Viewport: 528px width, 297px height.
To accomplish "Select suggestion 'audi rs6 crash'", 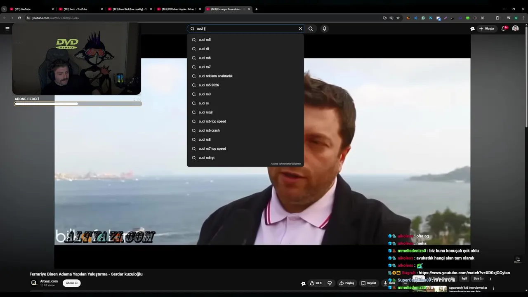I will pos(245,130).
